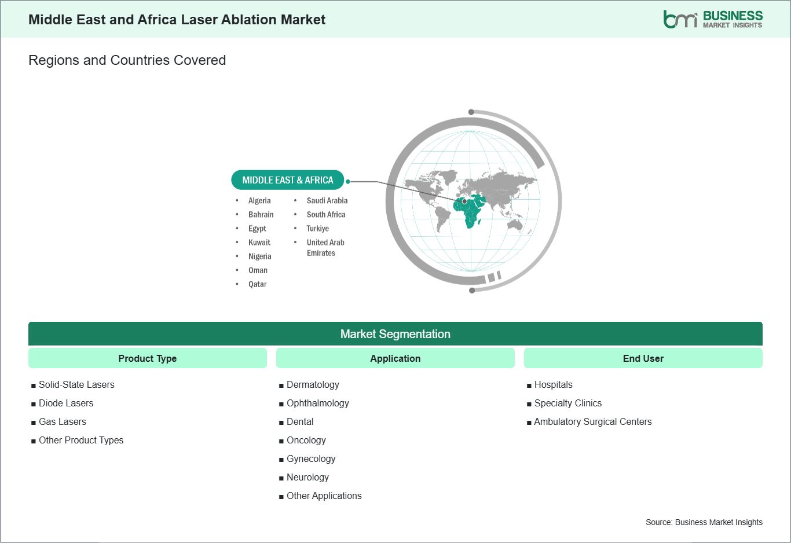Click the 'Turkiye' country entry
791x543 pixels.
(318, 229)
